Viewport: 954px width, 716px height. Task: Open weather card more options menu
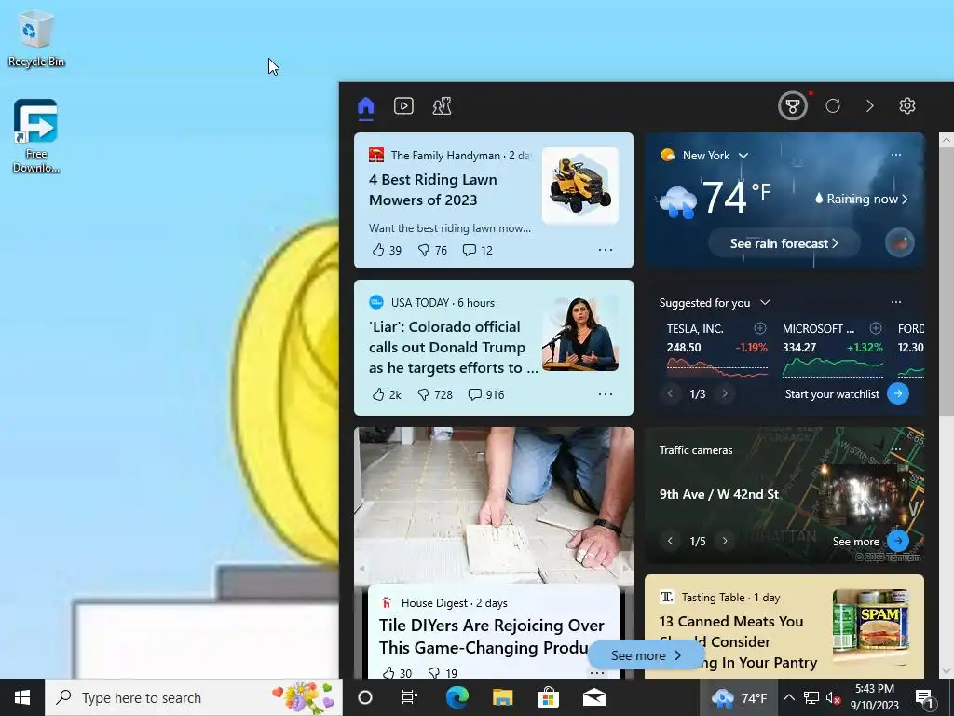(896, 155)
